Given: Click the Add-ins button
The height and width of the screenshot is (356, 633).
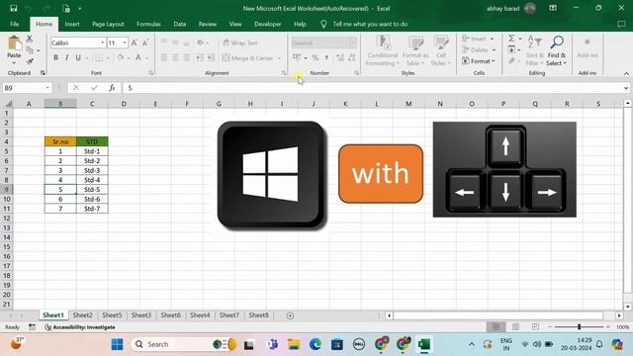Looking at the screenshot, I should 588,47.
